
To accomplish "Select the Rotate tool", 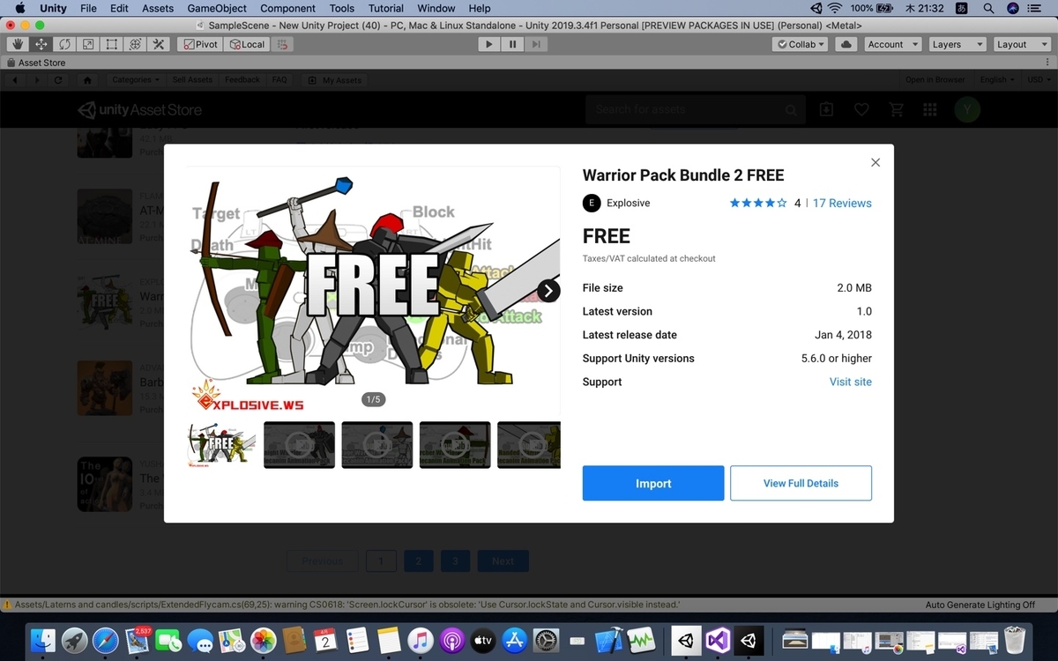I will (x=64, y=44).
